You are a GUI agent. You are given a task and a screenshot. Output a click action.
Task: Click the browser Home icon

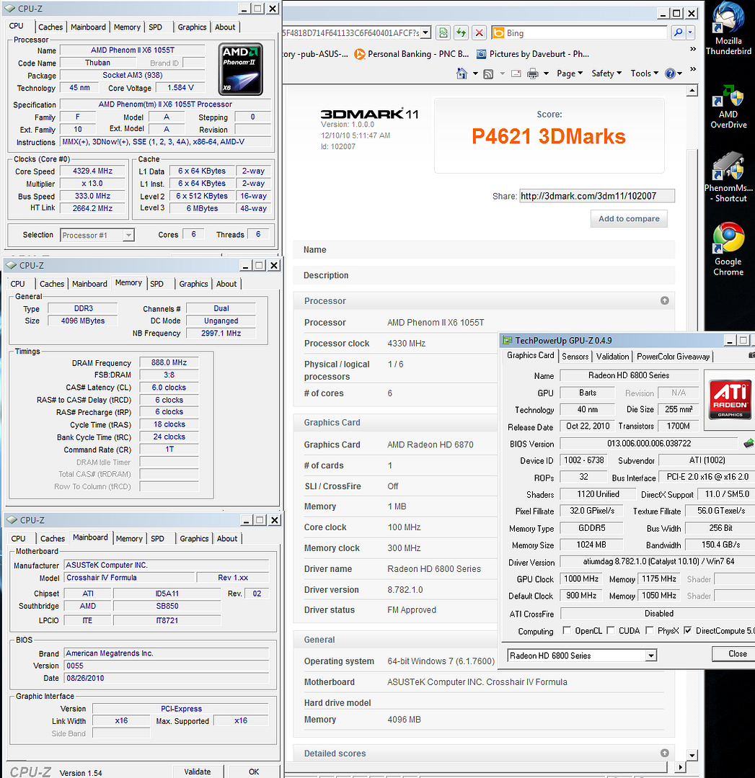[x=462, y=73]
